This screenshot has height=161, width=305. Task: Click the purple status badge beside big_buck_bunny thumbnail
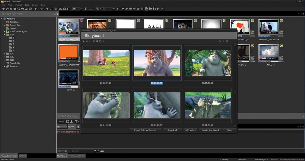[x=81, y=21]
